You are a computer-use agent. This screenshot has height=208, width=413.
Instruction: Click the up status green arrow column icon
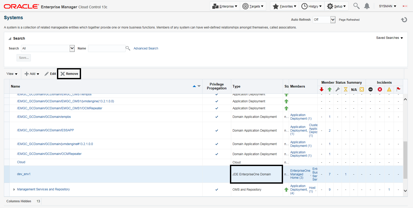coord(330,89)
